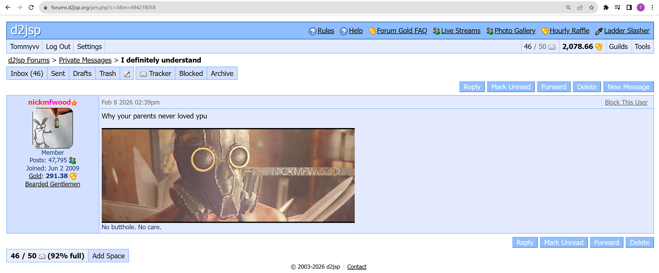
Task: Click the browser back arrow
Action: point(8,7)
